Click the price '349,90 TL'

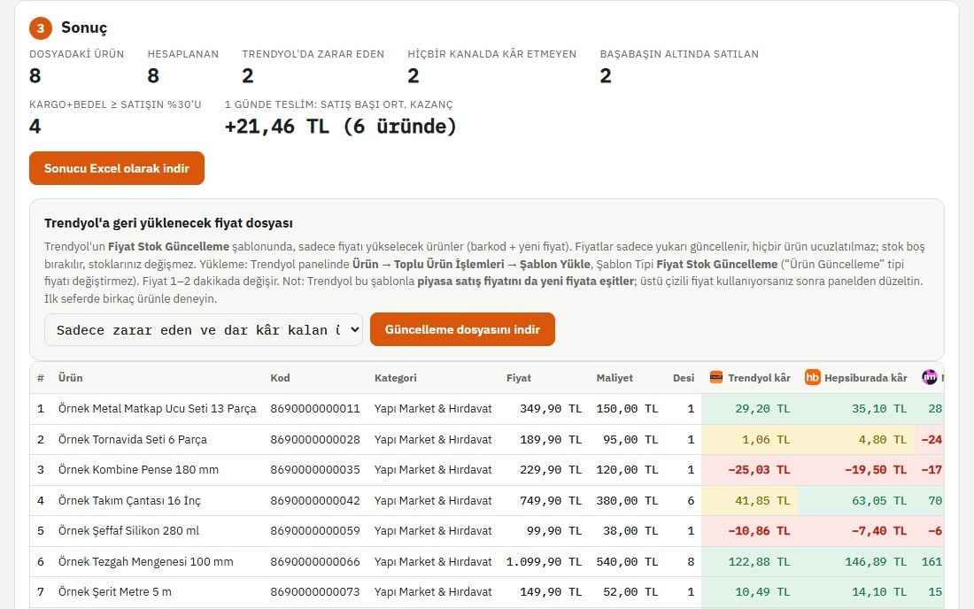[551, 408]
